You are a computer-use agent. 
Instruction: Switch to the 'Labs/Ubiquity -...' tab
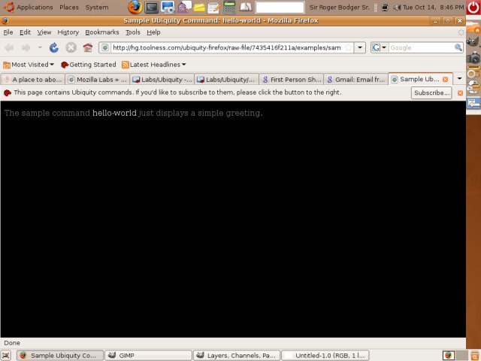pos(162,80)
